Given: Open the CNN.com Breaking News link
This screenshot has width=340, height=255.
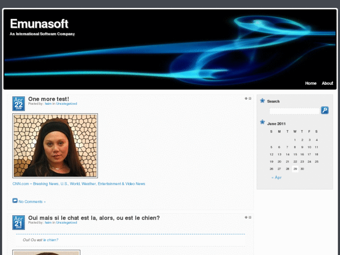Looking at the screenshot, I should (x=79, y=184).
